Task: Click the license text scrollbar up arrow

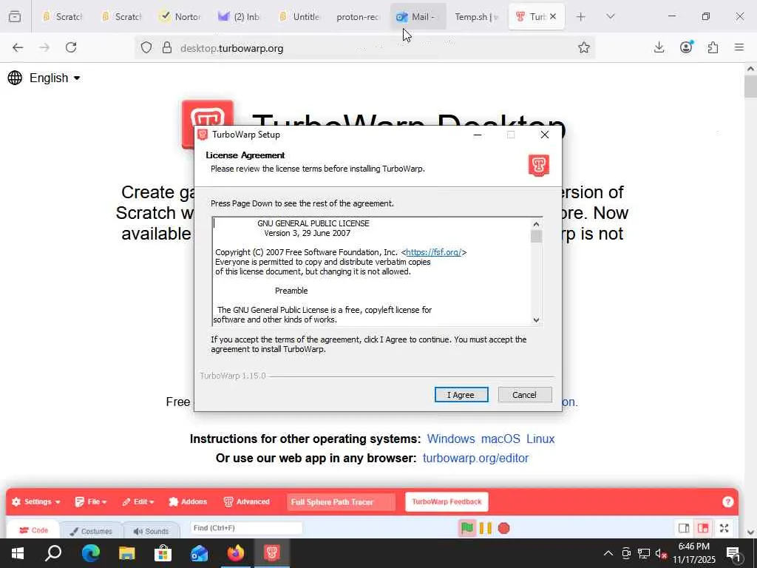Action: (x=536, y=223)
